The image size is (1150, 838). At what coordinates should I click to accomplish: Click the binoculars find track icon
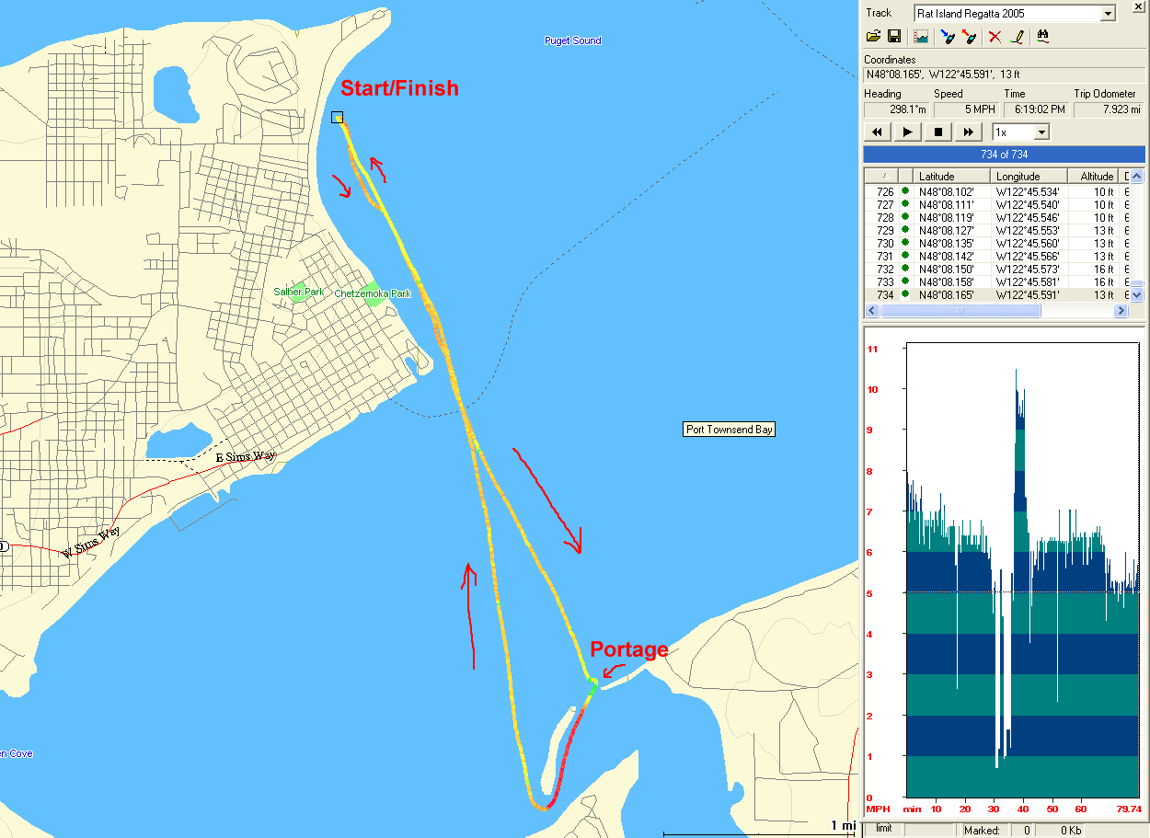coord(1043,37)
